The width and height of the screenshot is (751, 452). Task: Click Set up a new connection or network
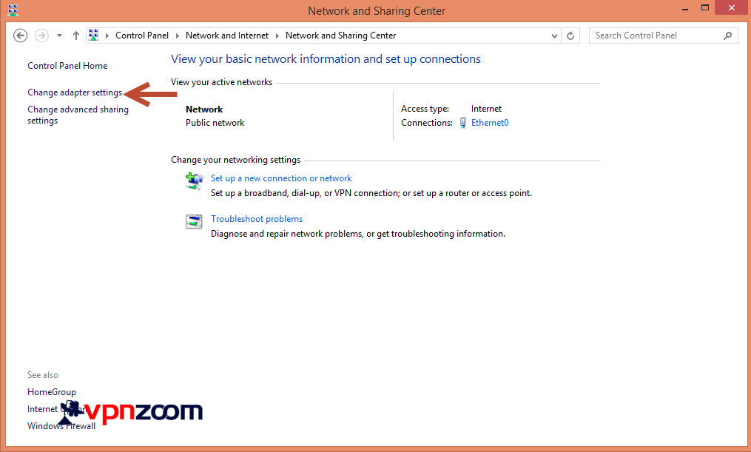tap(281, 178)
